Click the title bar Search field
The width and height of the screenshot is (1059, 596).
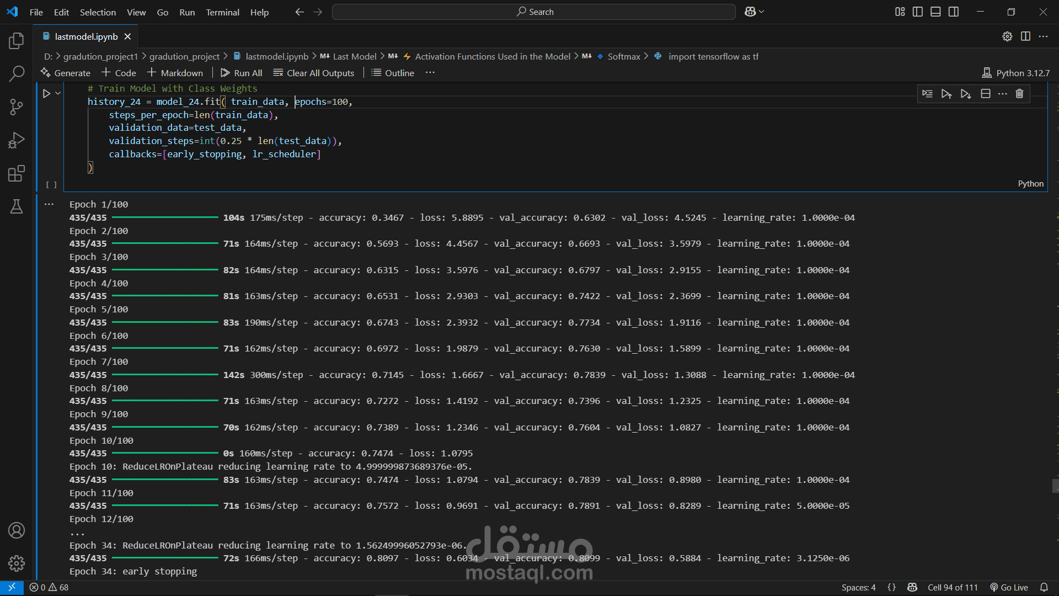(534, 12)
